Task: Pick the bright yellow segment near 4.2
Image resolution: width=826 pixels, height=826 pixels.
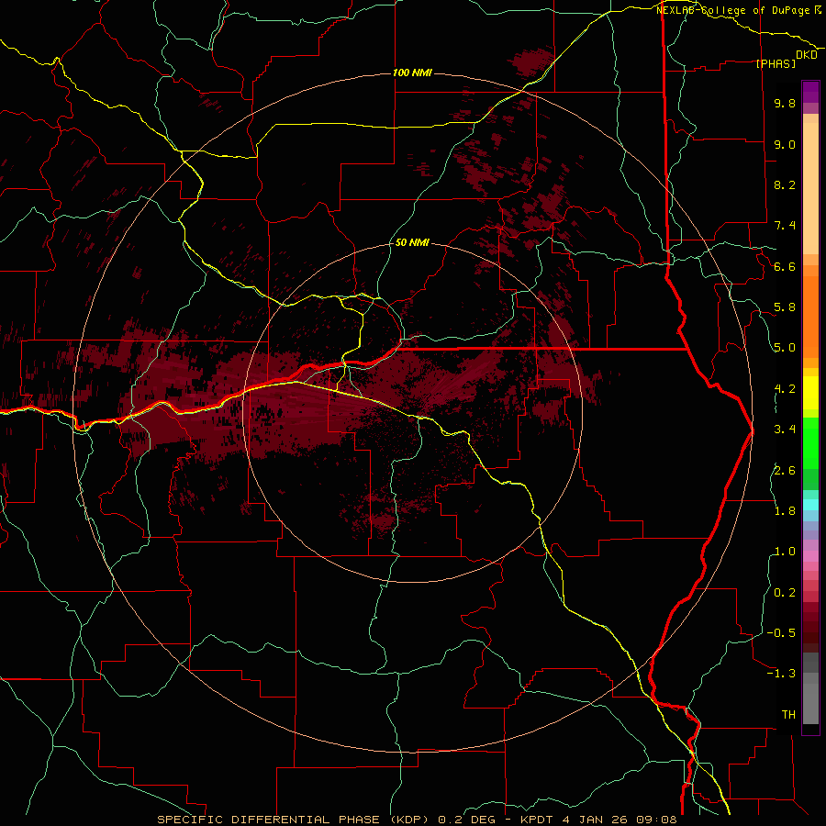Action: [x=810, y=393]
